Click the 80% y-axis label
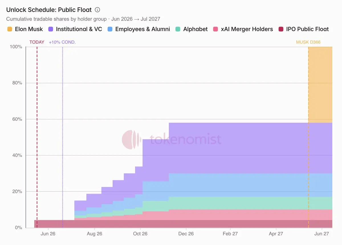Screen dimensions: 342x245 [17, 83]
